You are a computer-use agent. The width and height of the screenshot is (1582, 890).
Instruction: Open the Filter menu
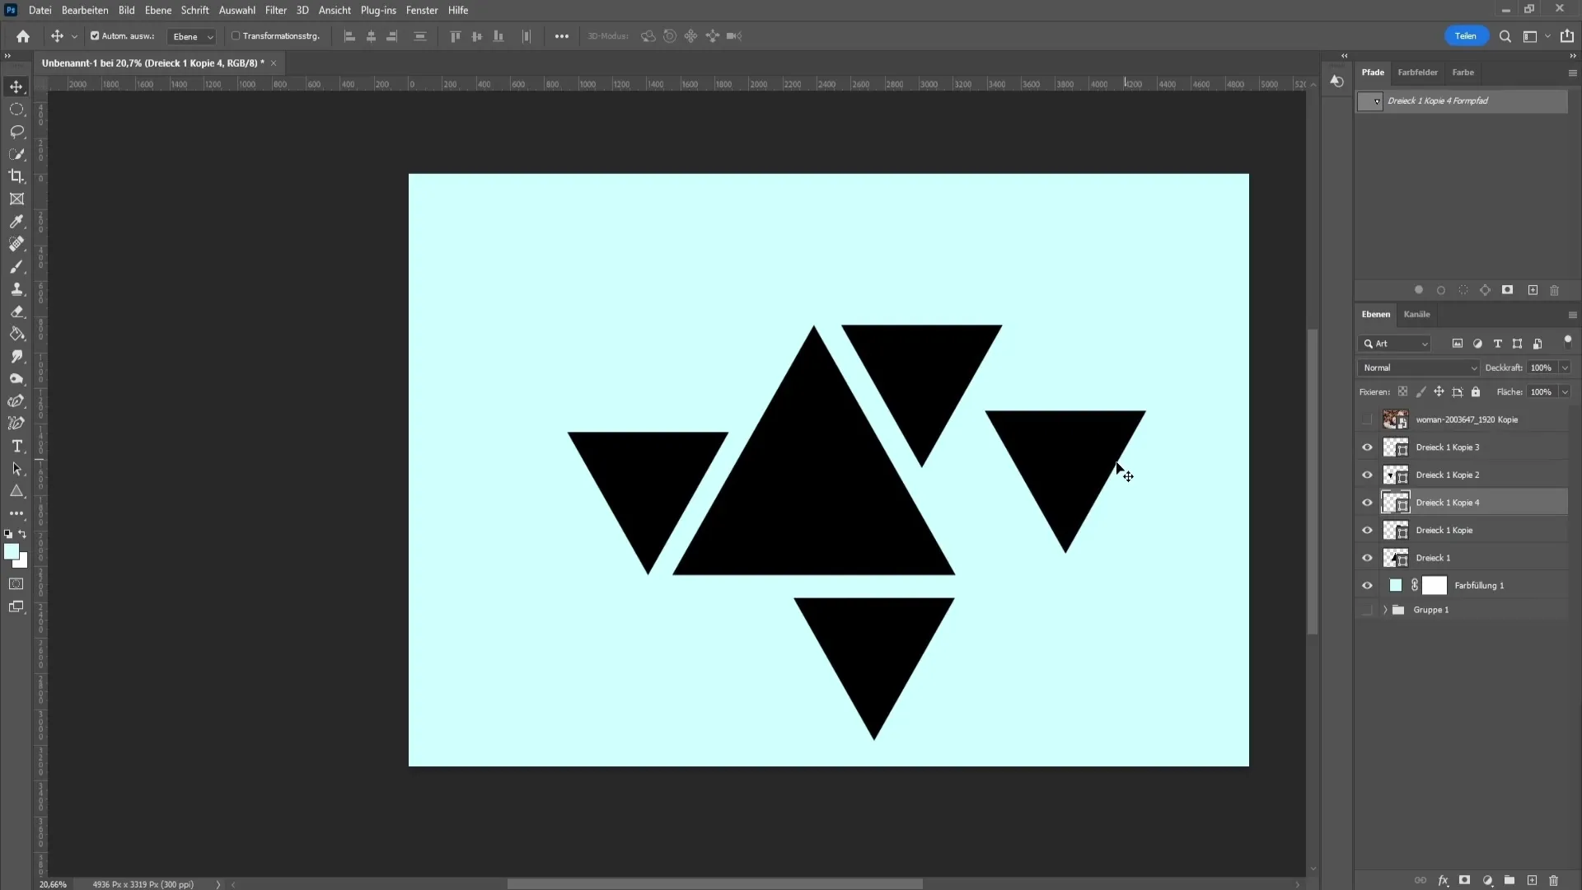tap(275, 10)
